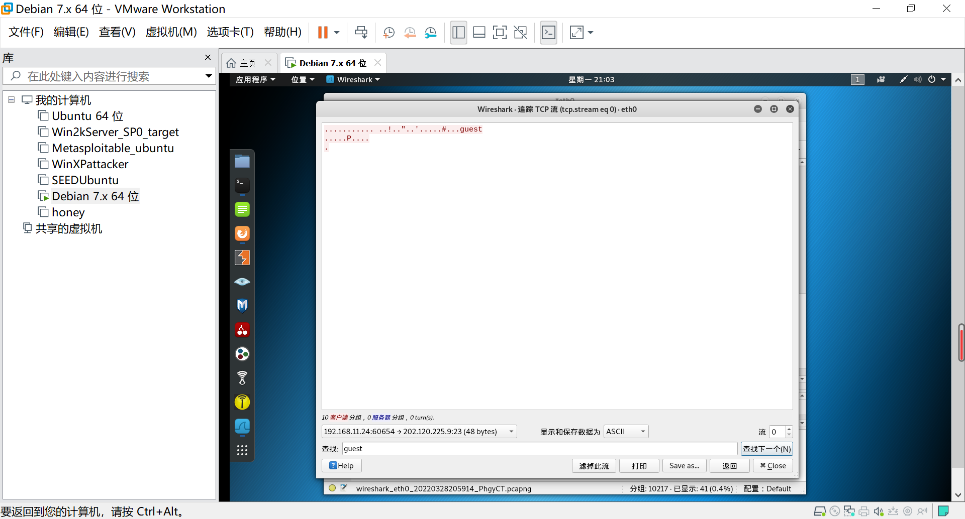
Task: Launch Terminal from the Kali dock
Action: [x=242, y=185]
